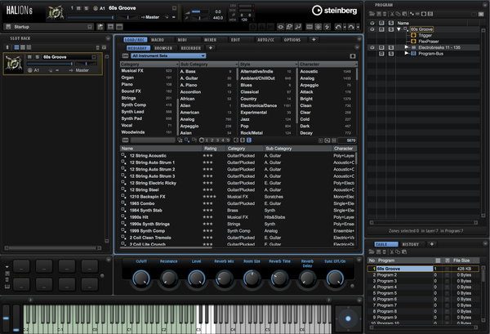Click the load folder icon in Program Table toolbar

372,252
